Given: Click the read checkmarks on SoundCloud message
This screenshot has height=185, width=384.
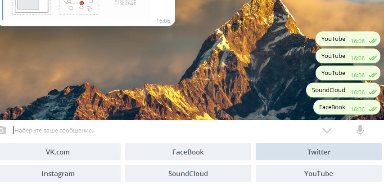Looking at the screenshot, I should click(372, 92).
